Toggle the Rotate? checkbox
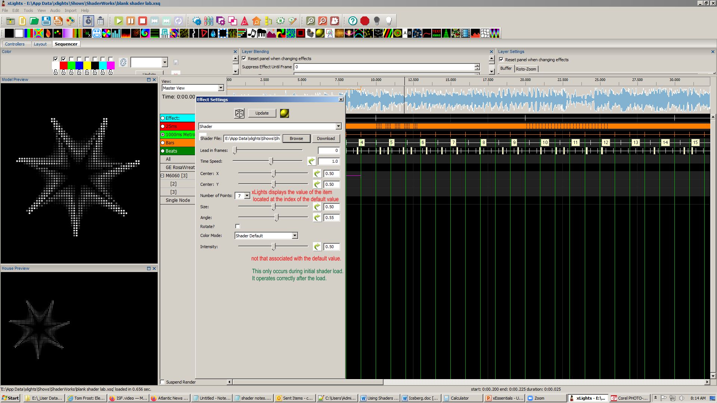The width and height of the screenshot is (717, 403). (x=238, y=227)
